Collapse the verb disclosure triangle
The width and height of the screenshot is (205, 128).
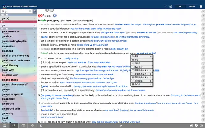coord(39,20)
